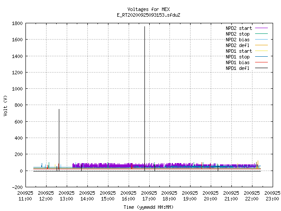Click the x-axis label 'Time (yymmdd HH:MM)'
The width and height of the screenshot is (281, 211).
pos(148,207)
